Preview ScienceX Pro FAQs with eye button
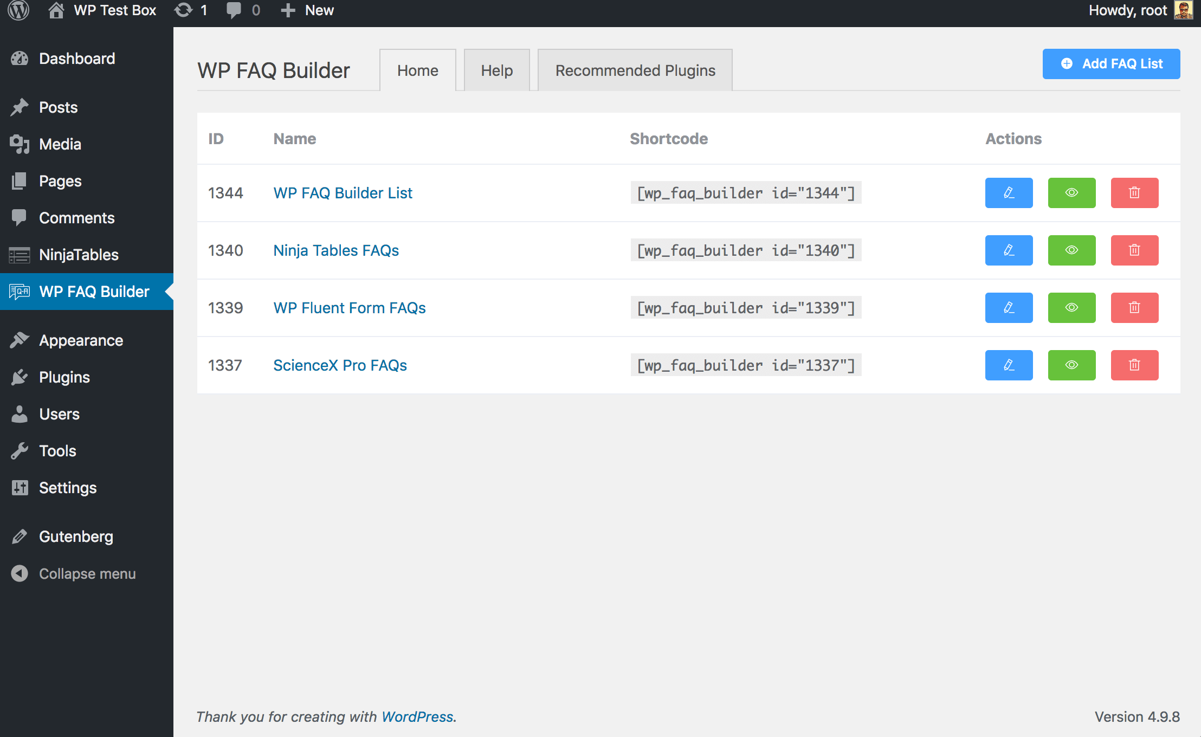The height and width of the screenshot is (737, 1201). 1071,365
